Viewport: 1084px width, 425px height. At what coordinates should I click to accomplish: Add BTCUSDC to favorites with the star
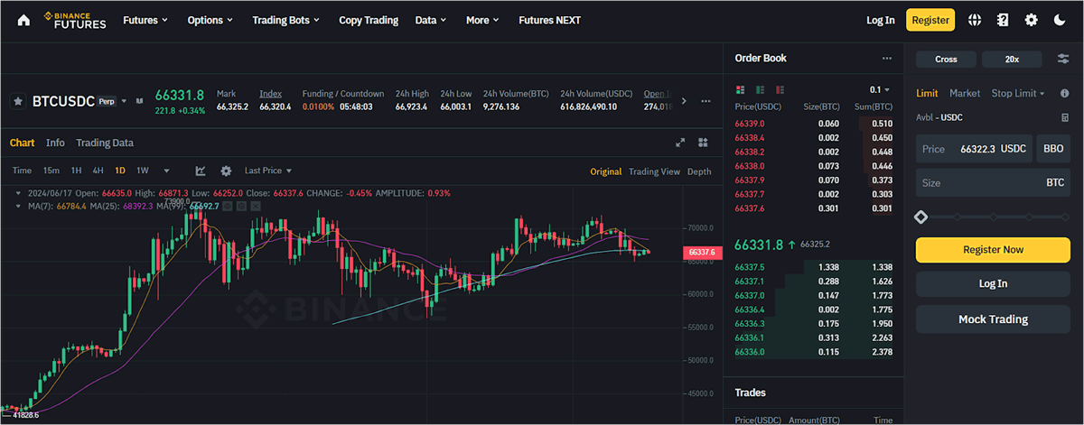[17, 102]
